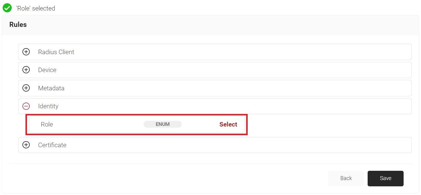This screenshot has height=195, width=421.
Task: Click the Role attribute label
Action: pyautogui.click(x=47, y=124)
